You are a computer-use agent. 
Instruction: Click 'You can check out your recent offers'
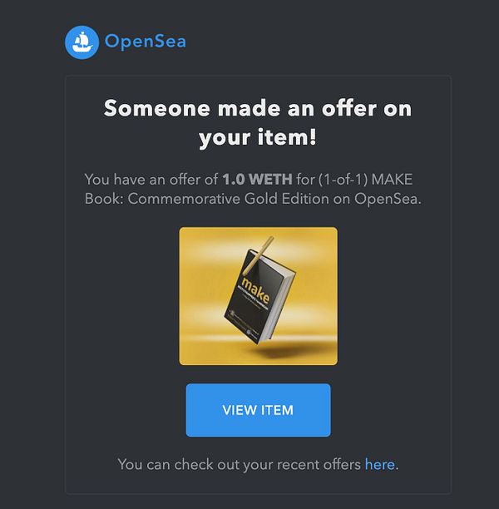pyautogui.click(x=240, y=465)
